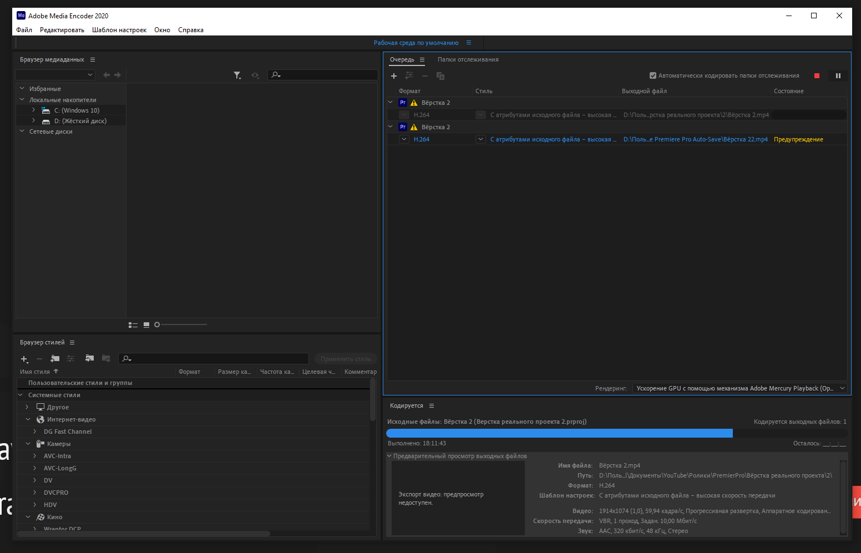
Task: Sort presets by the Формат column in the style browser
Action: [189, 372]
